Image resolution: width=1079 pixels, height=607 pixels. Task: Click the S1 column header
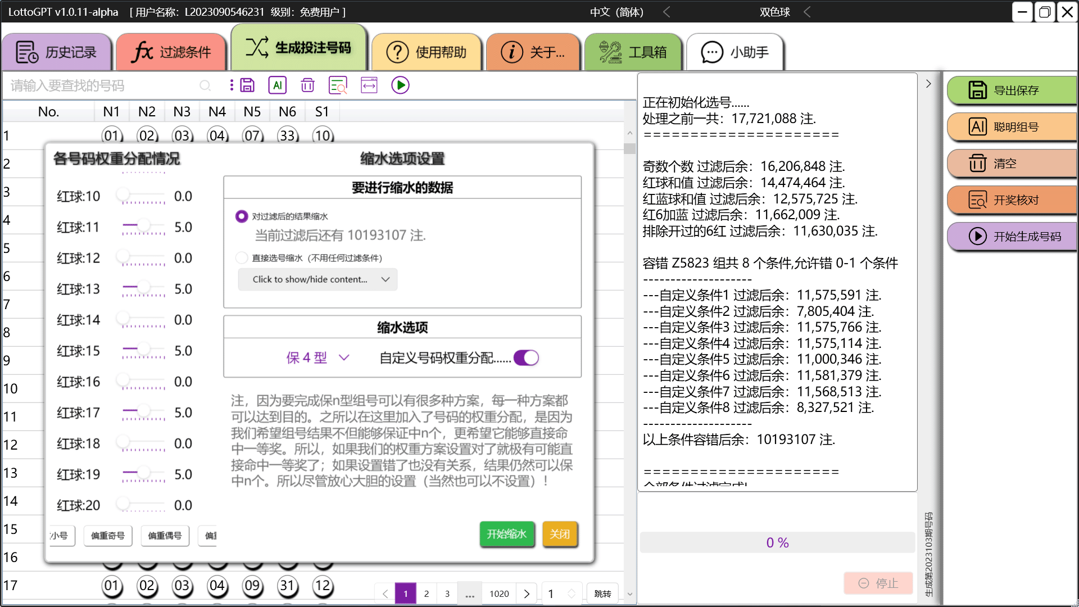click(x=322, y=112)
